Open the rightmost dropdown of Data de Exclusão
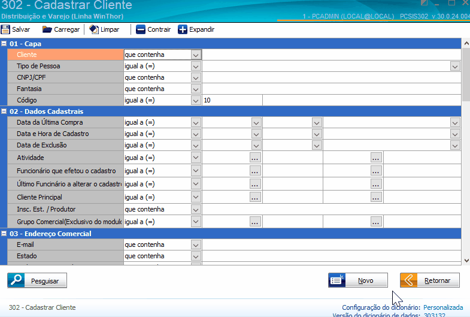 [x=455, y=145]
